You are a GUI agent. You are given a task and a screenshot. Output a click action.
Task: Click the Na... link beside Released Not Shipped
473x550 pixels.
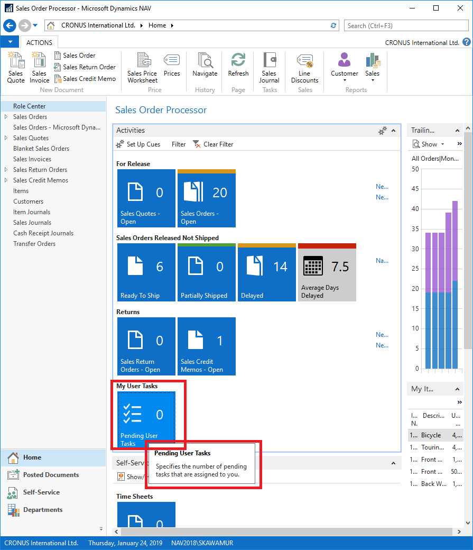click(x=382, y=261)
